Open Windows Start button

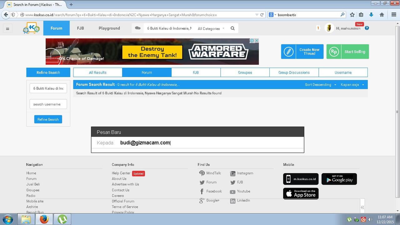pos(7,219)
